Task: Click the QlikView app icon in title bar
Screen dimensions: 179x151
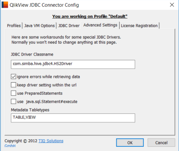Action: pyautogui.click(x=5, y=5)
